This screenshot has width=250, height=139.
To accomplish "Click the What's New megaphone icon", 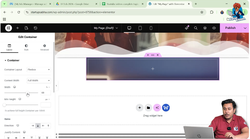I will [x=187, y=28].
